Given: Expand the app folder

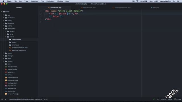Looking at the screenshot, I should point(4,15).
